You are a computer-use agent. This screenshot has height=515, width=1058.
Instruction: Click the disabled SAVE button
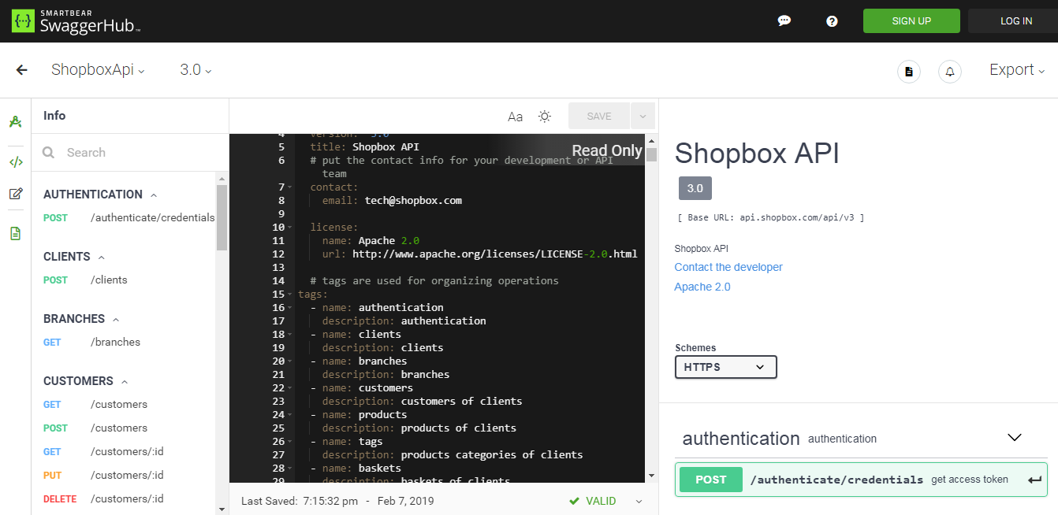click(x=599, y=116)
